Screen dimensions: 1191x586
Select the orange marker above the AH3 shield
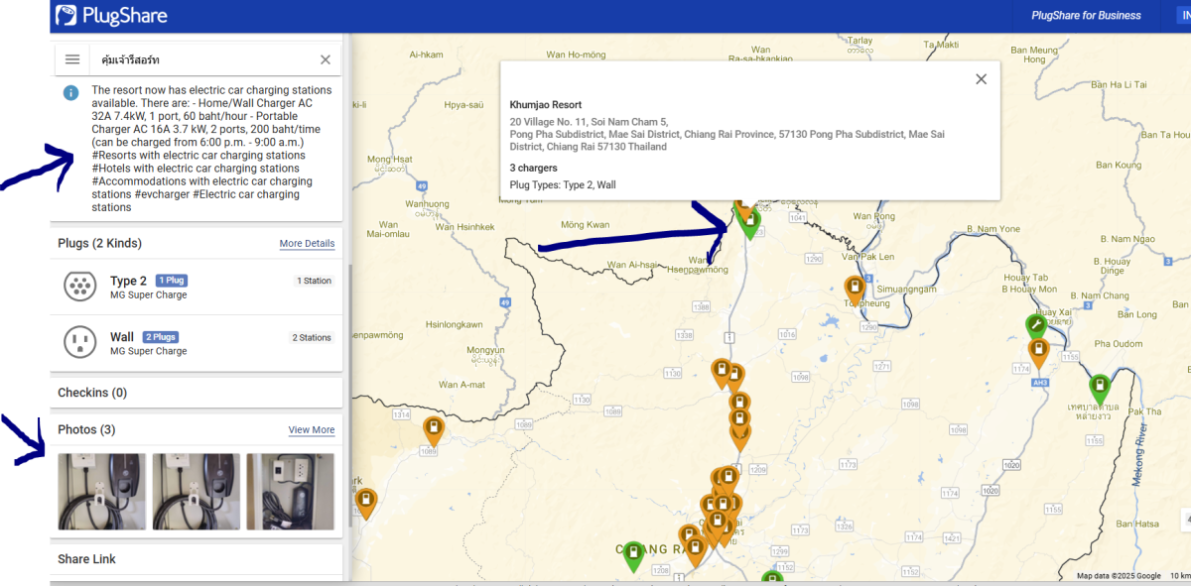(1038, 352)
